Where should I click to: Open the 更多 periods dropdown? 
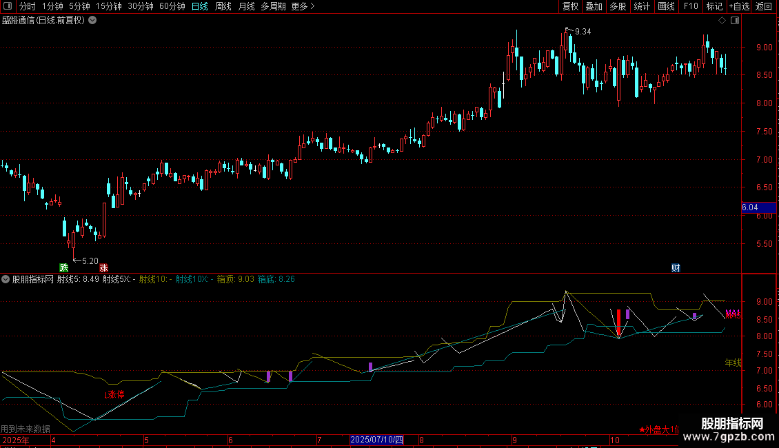pyautogui.click(x=303, y=7)
